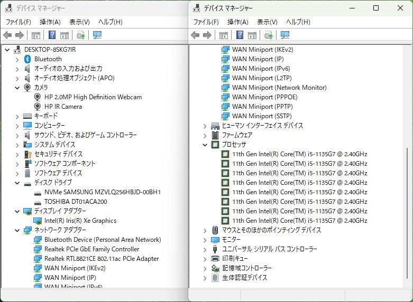This screenshot has height=302, width=413.
Task: Click the show/hide console tree icon in the left window
Action: pyautogui.click(x=35, y=35)
